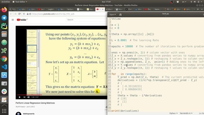Select the Text Editor dock icon
Image resolution: width=204 pixels, height=115 pixels.
click(x=4, y=100)
